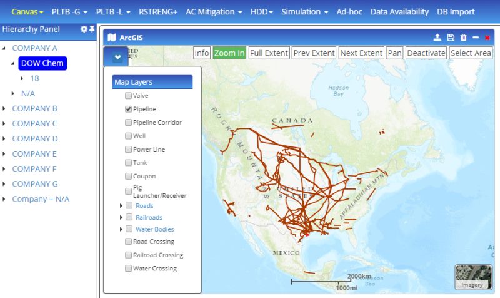500x298 pixels.
Task: Select COMPANY G tree item
Action: (35, 183)
